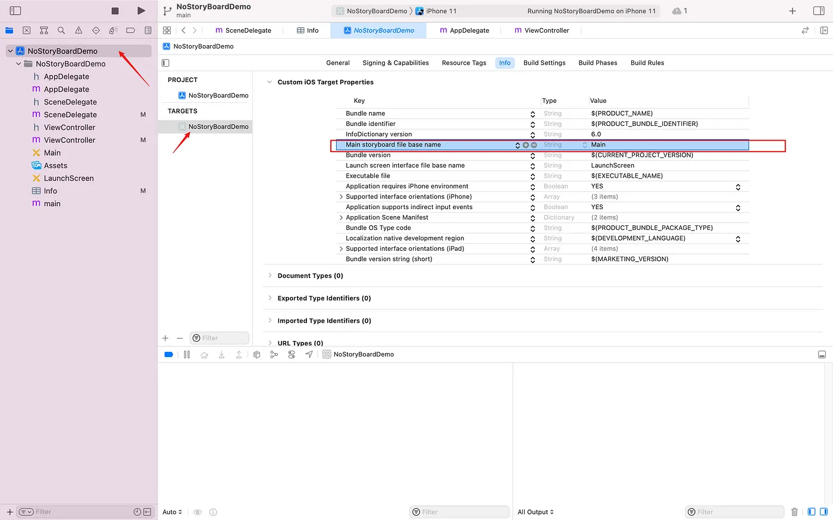Open the Breakpoint navigator

click(130, 30)
